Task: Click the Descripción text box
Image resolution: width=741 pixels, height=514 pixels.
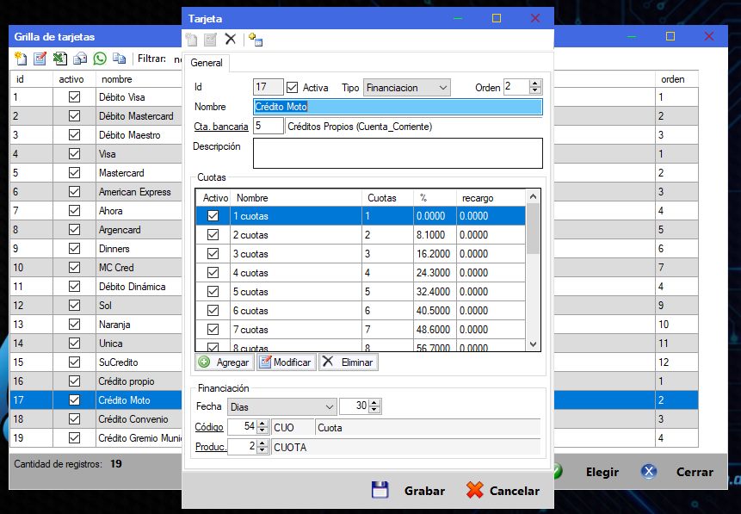Action: point(398,153)
